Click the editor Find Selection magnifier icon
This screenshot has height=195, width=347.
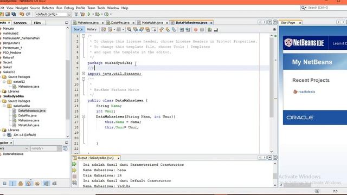coord(129,29)
